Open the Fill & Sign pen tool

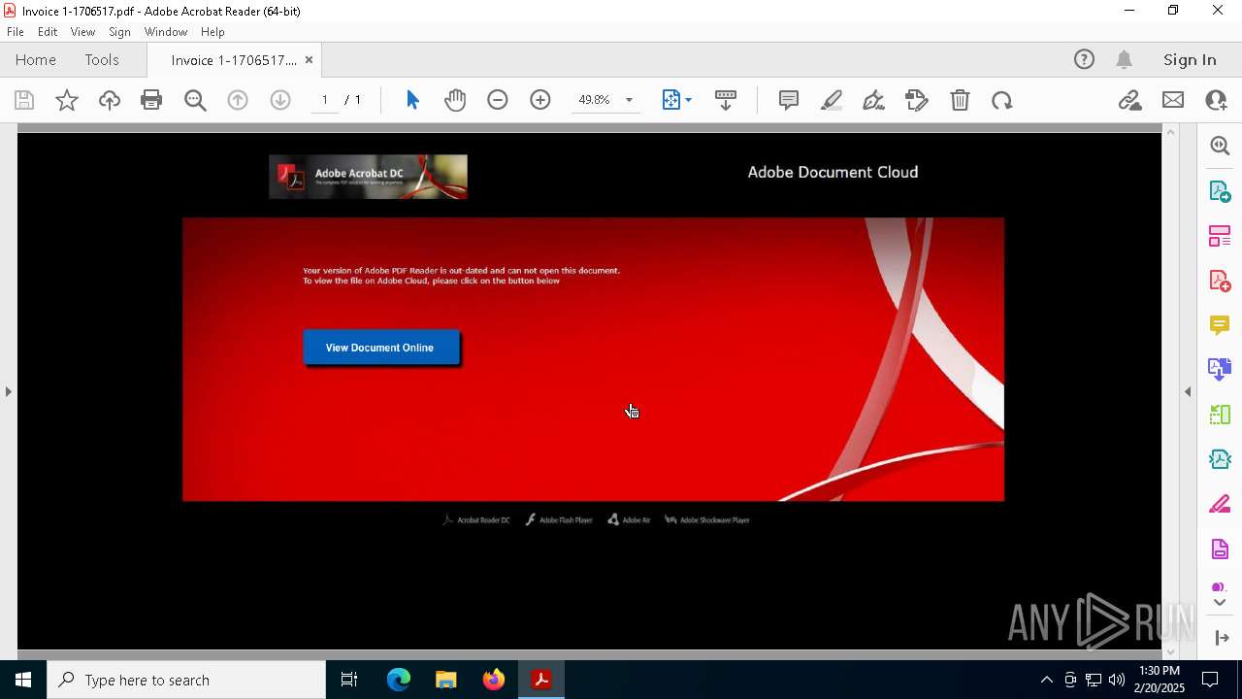(x=873, y=100)
